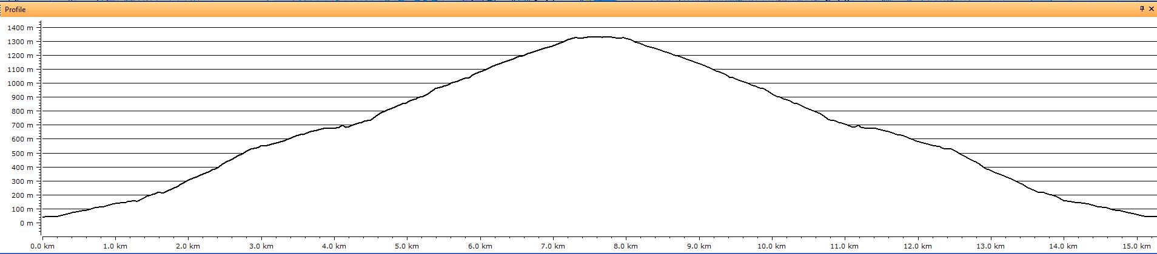
Task: Select the 700 m elevation axis label
Action: 22,126
